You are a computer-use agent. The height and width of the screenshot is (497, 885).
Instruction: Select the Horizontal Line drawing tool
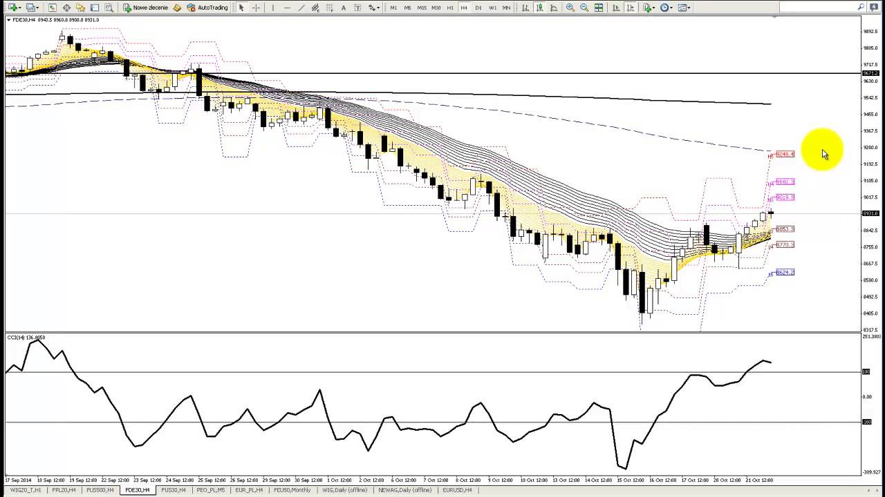click(287, 8)
